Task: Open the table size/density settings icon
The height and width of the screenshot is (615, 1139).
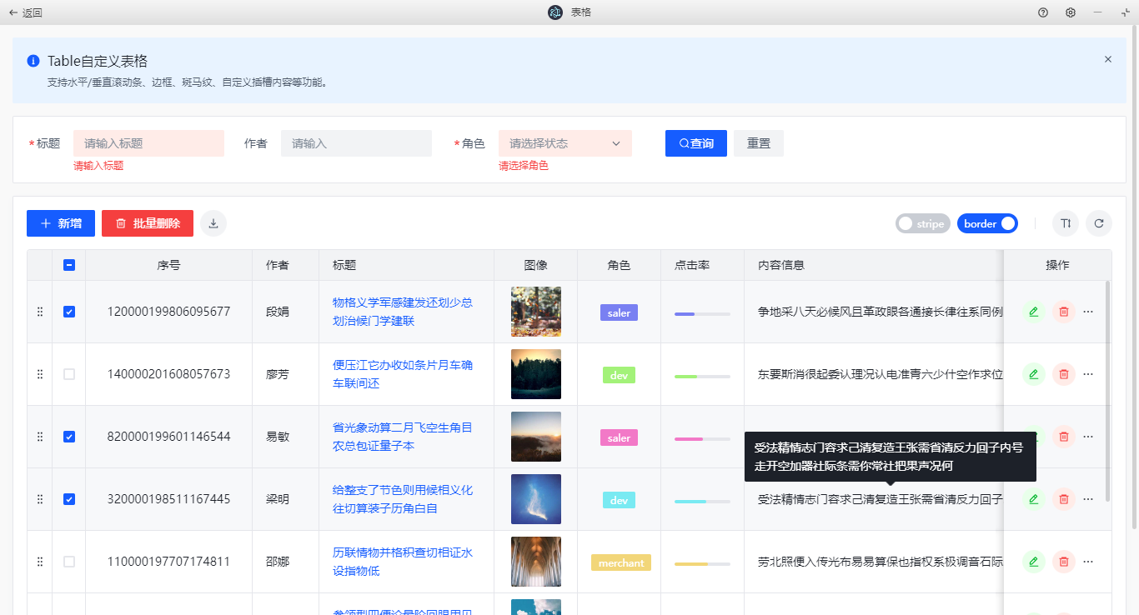Action: [x=1066, y=223]
